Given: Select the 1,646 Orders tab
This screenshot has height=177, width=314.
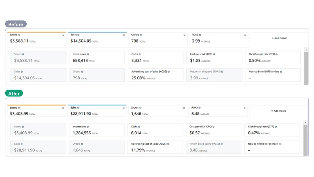Looking at the screenshot, I should click(x=158, y=111).
